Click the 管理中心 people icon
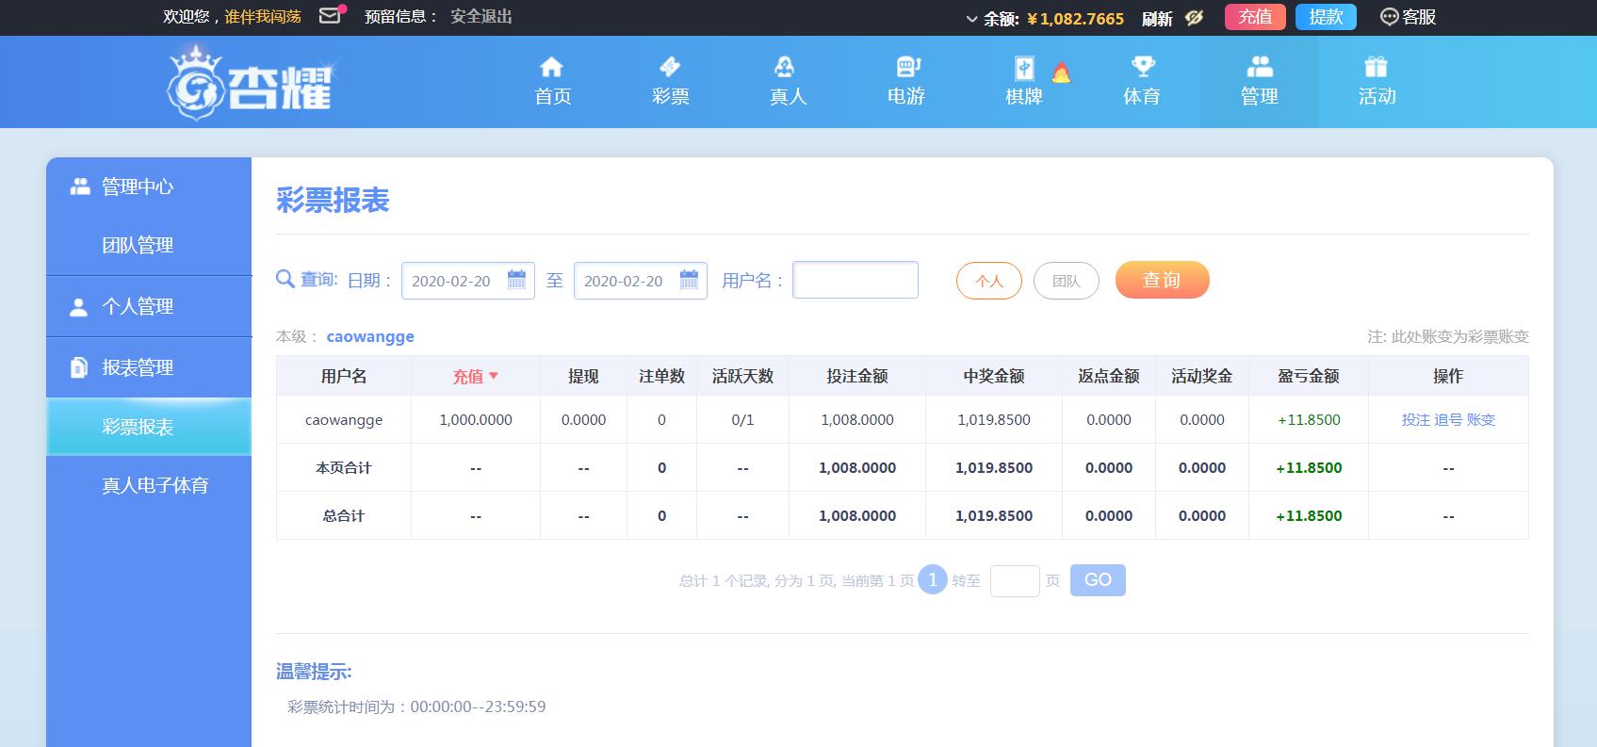Screen dimensions: 1597x747 [80, 187]
